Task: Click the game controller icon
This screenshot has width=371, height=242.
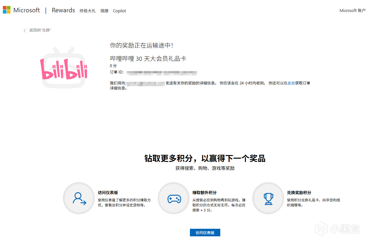Action: pos(174,199)
